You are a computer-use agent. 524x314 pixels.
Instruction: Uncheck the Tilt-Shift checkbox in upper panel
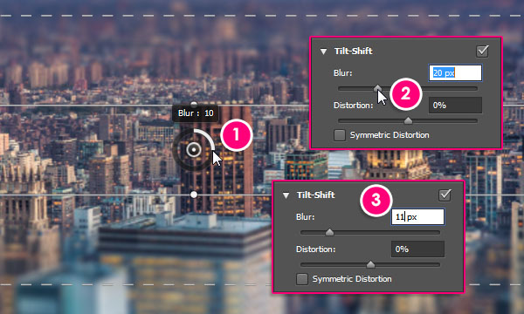482,51
